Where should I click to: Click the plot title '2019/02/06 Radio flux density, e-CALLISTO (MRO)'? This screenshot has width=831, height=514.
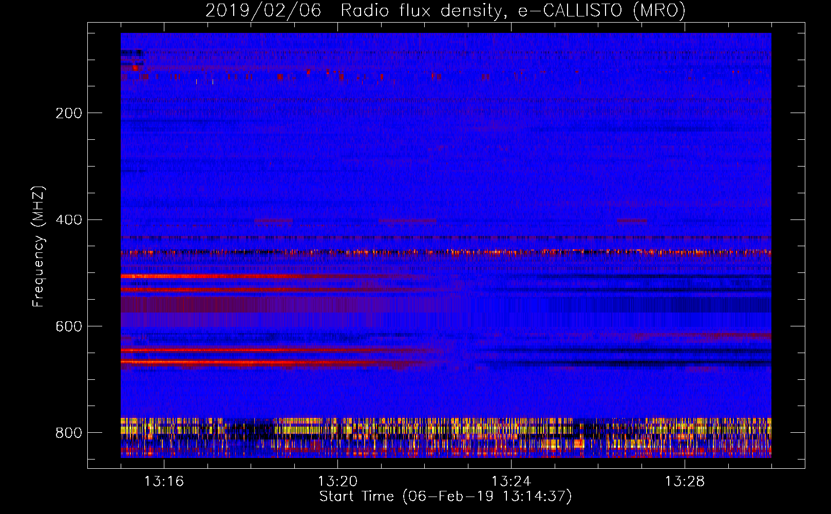[445, 11]
